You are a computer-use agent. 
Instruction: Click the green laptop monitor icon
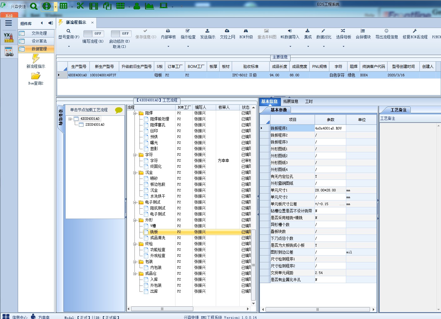[x=164, y=6]
